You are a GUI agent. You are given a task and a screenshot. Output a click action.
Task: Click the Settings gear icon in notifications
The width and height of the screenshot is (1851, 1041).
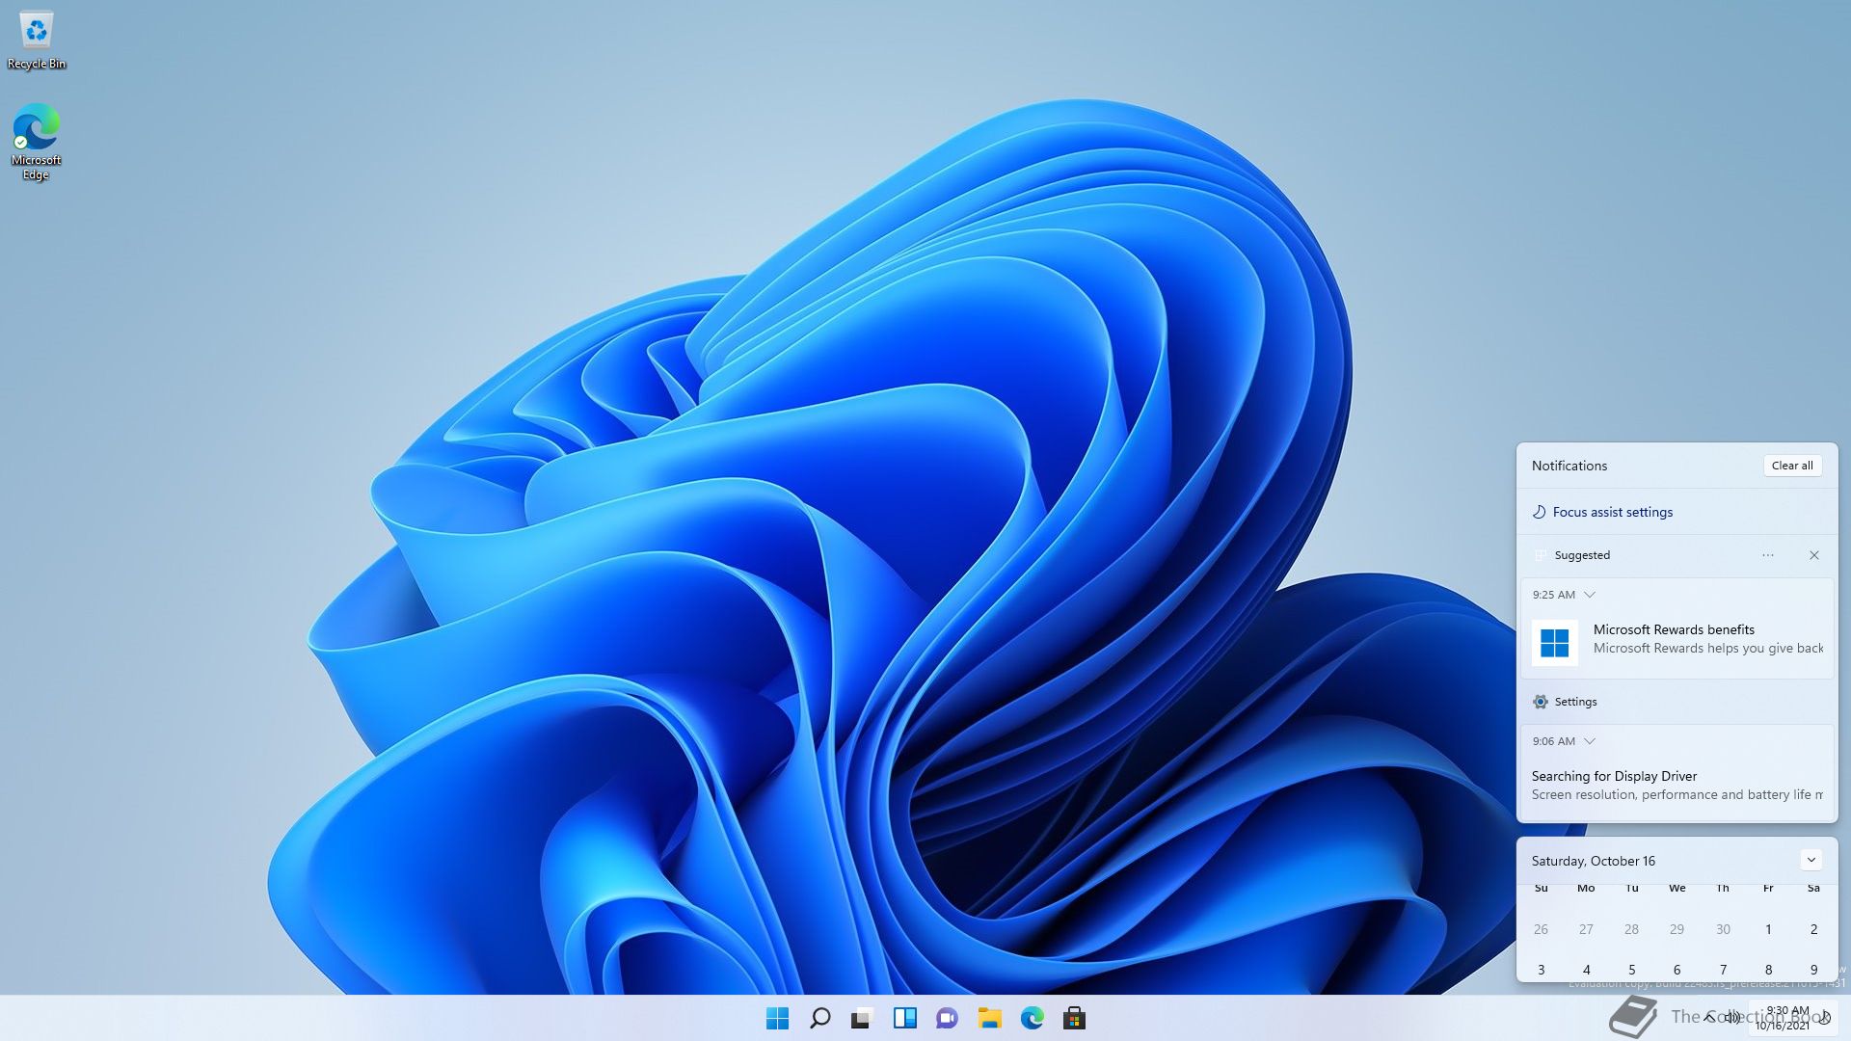1540,702
